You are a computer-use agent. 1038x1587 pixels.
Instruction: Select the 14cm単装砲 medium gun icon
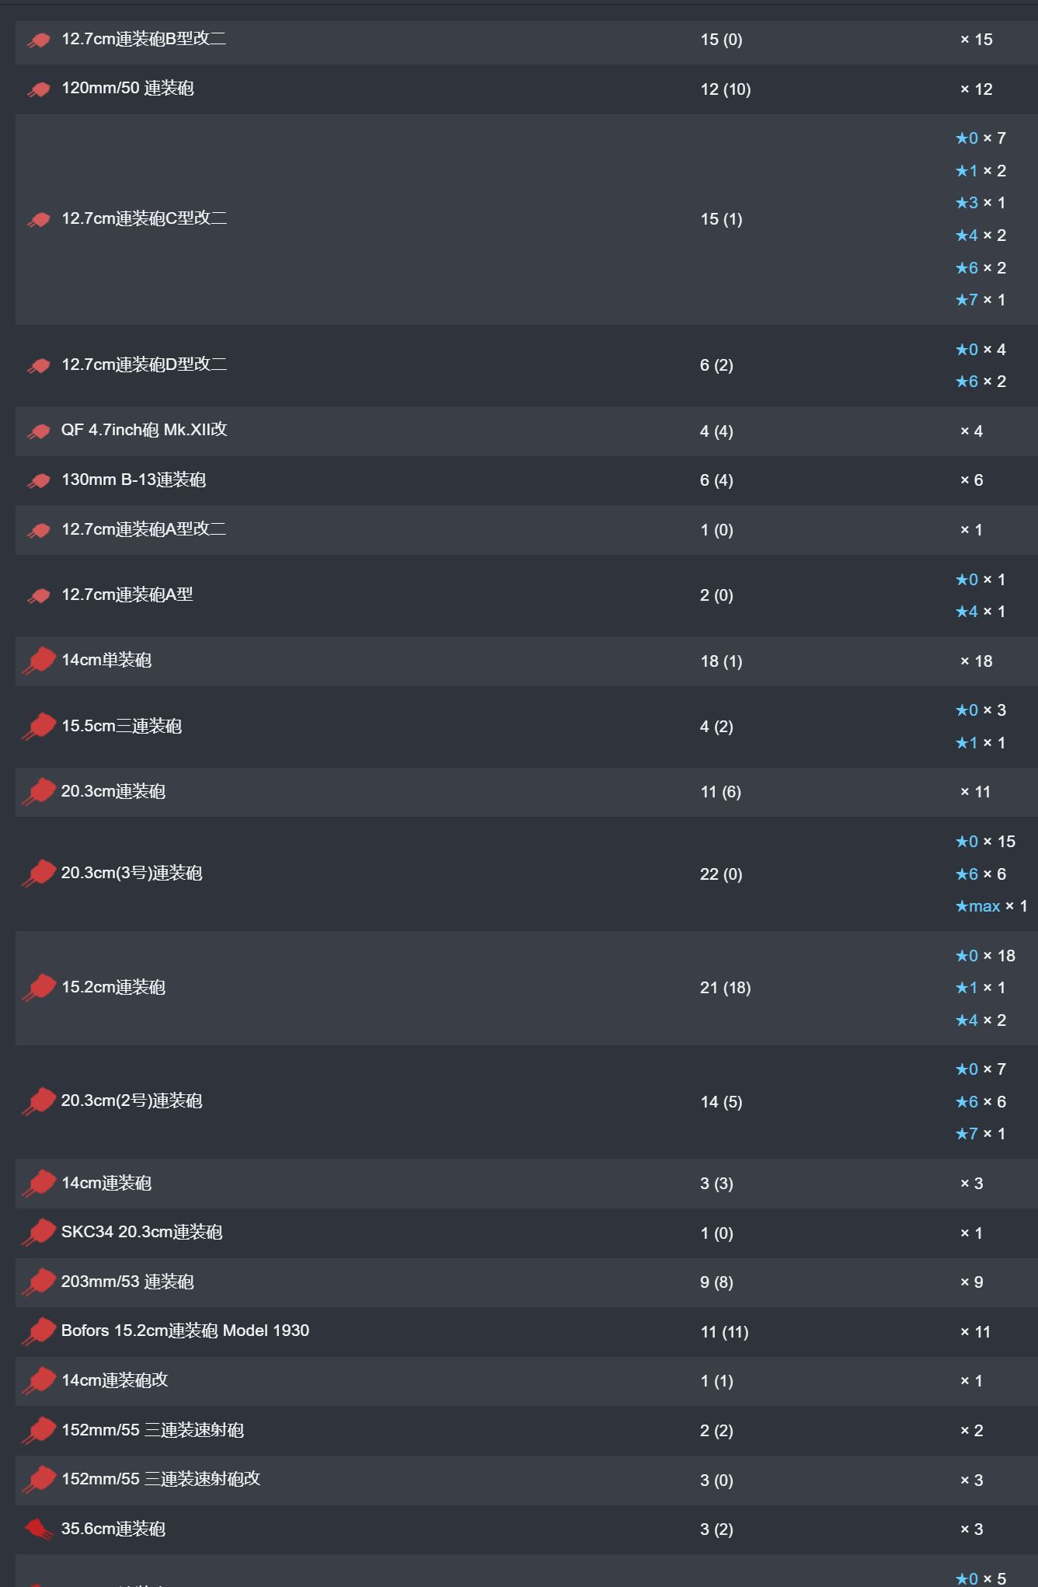pos(39,661)
